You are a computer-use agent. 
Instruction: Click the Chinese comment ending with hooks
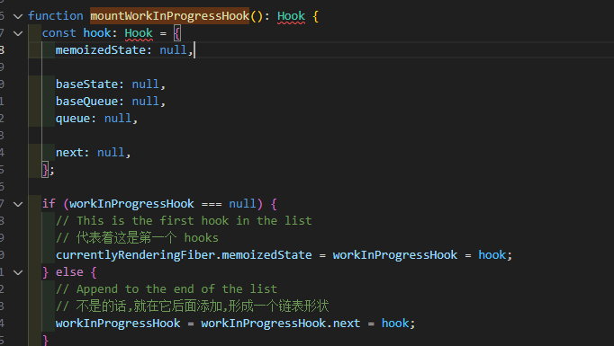[137, 237]
